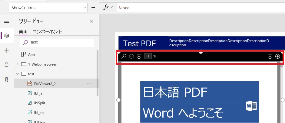The image size is (285, 123).
Task: Select the test screen label
Action: (31, 74)
